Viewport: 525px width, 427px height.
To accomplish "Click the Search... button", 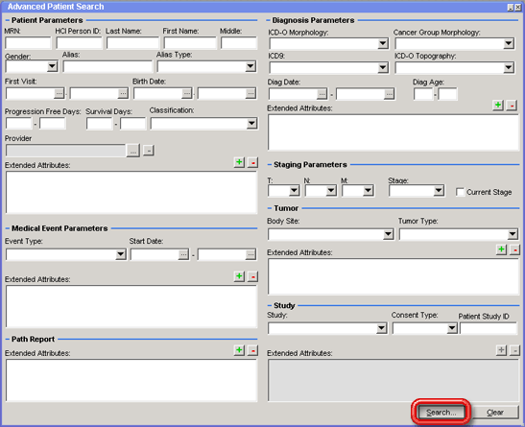I will (441, 413).
